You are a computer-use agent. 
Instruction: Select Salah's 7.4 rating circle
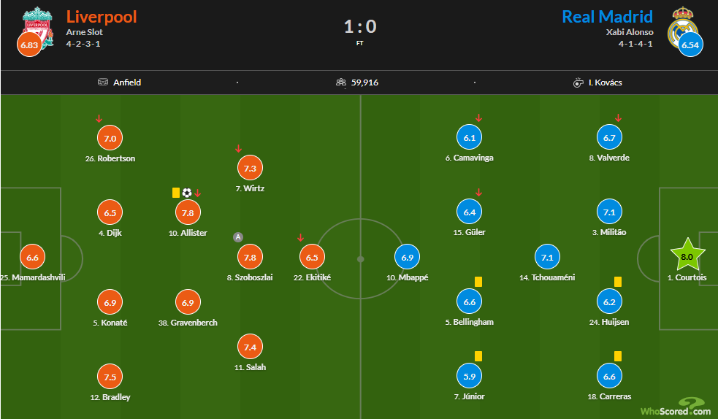pyautogui.click(x=250, y=347)
